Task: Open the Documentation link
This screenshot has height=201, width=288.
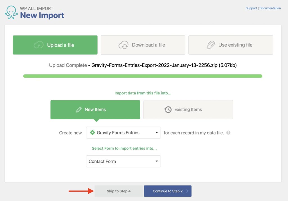Action: 270,8
